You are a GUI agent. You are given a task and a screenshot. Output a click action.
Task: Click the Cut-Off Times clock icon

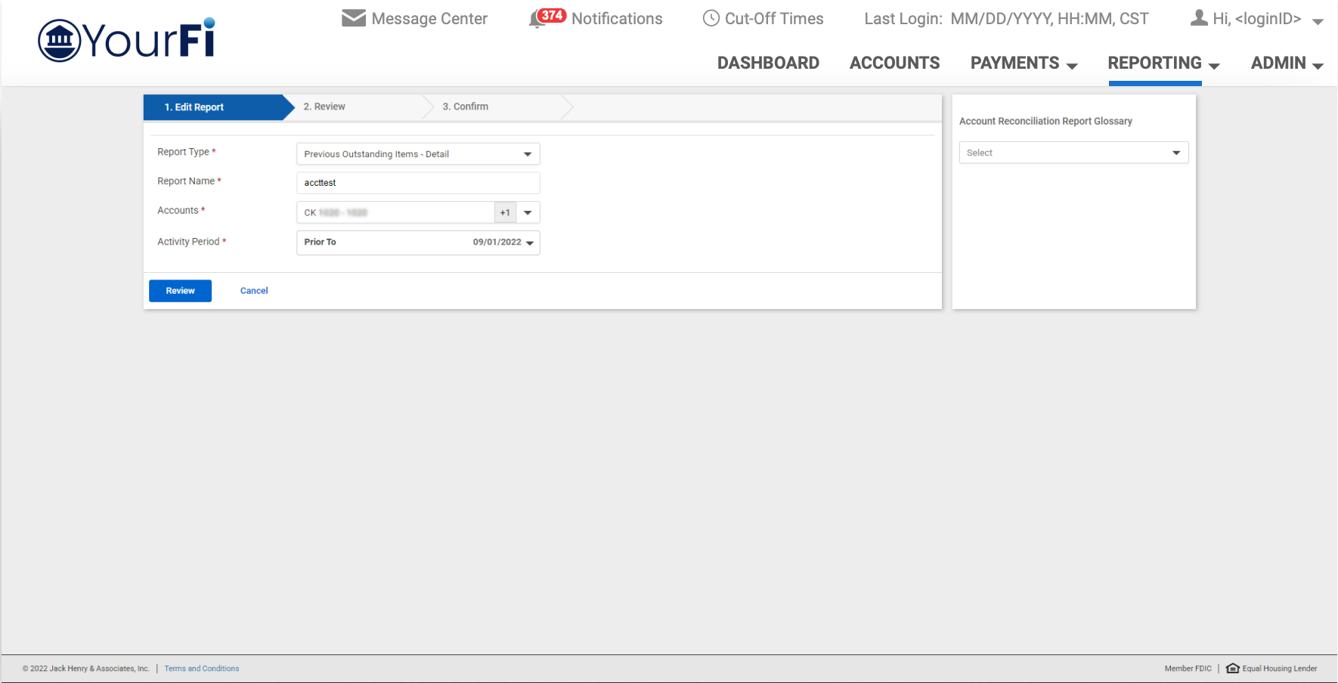[711, 18]
